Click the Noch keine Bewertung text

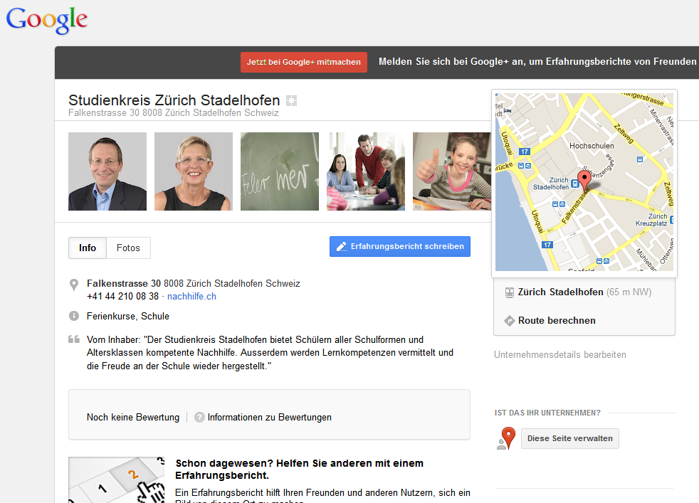pyautogui.click(x=133, y=417)
